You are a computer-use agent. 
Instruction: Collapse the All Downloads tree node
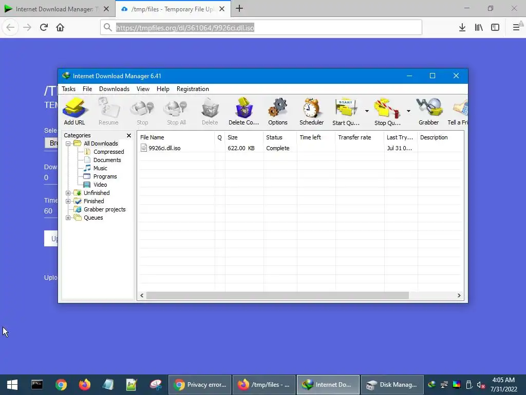click(x=68, y=144)
